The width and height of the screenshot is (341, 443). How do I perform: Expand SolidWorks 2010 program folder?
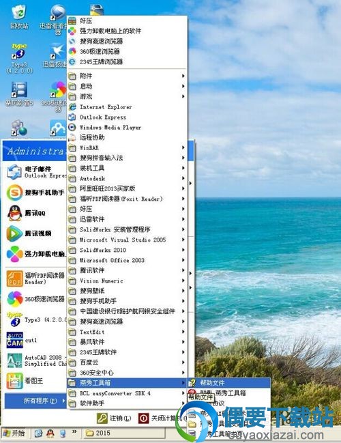click(127, 250)
